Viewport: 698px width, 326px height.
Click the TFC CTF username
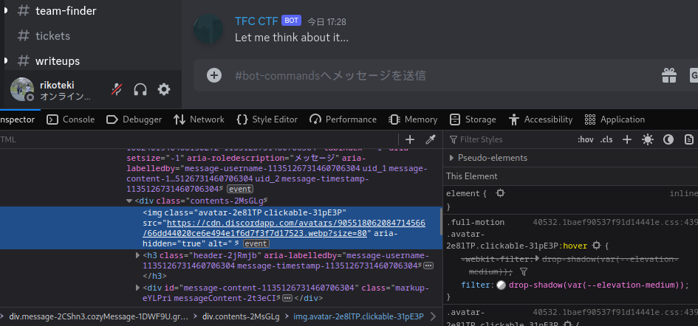coord(256,21)
